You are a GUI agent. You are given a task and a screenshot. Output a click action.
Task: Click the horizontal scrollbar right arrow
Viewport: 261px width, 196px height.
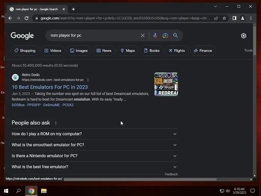pos(251,179)
